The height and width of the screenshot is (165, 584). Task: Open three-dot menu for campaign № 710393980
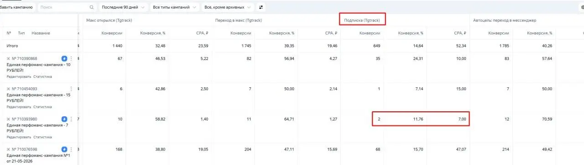coord(71,119)
